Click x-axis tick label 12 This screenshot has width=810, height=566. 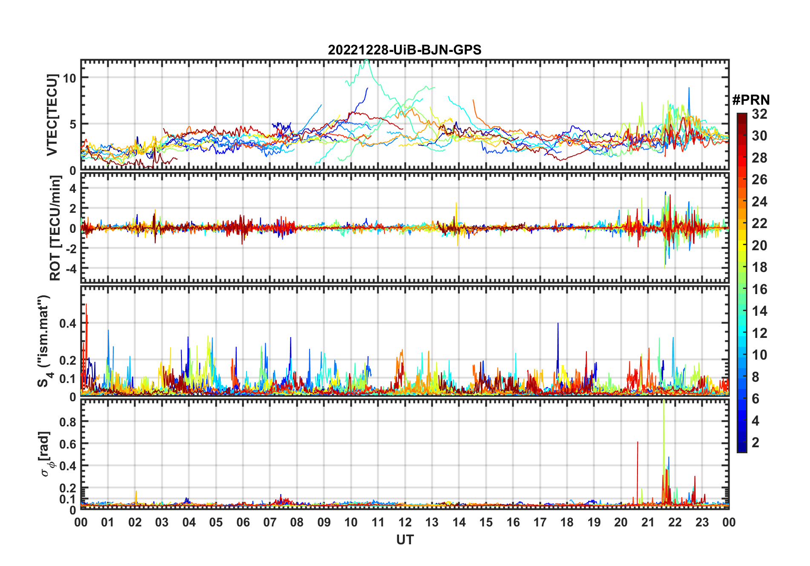click(x=405, y=522)
